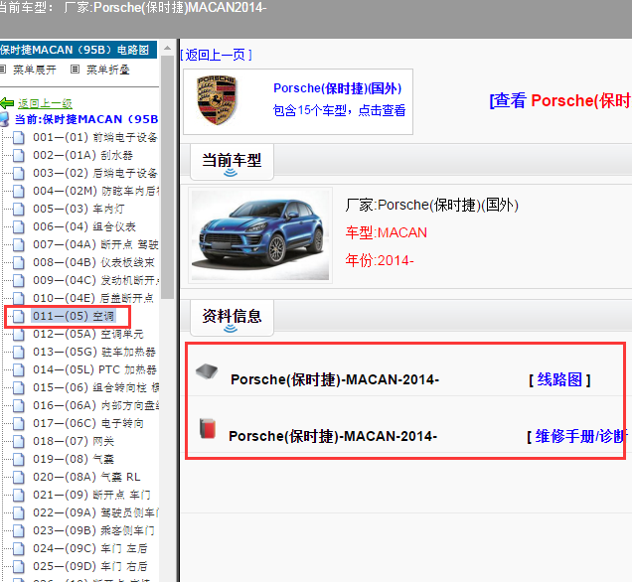The height and width of the screenshot is (582, 632).
Task: Click the page icon for 018—(07) 网关
Action: (x=19, y=441)
